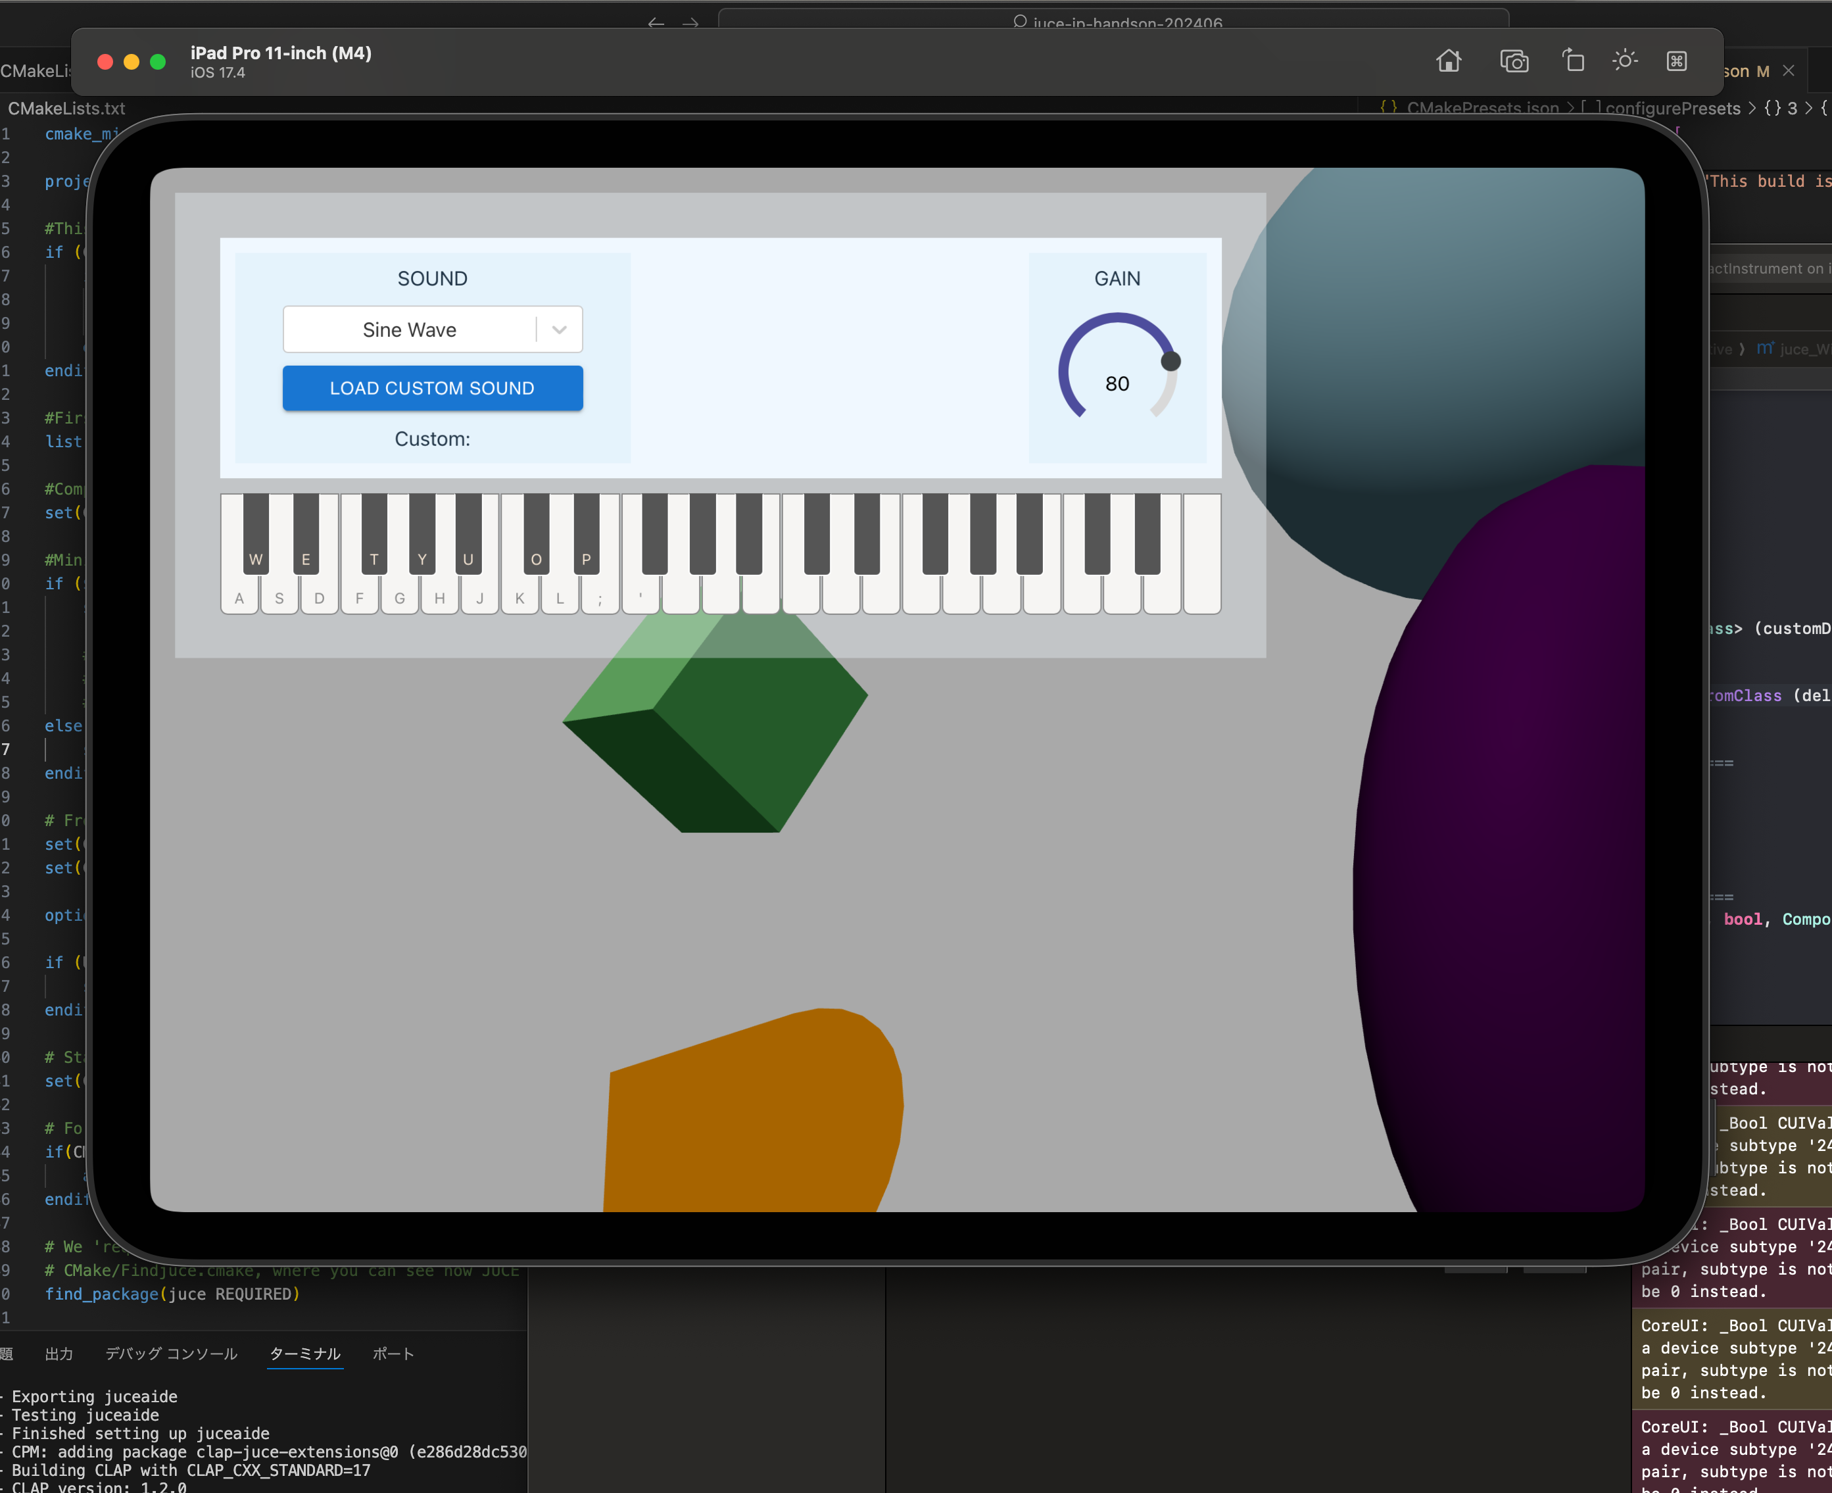Click the VS Code back navigation arrow

click(656, 23)
